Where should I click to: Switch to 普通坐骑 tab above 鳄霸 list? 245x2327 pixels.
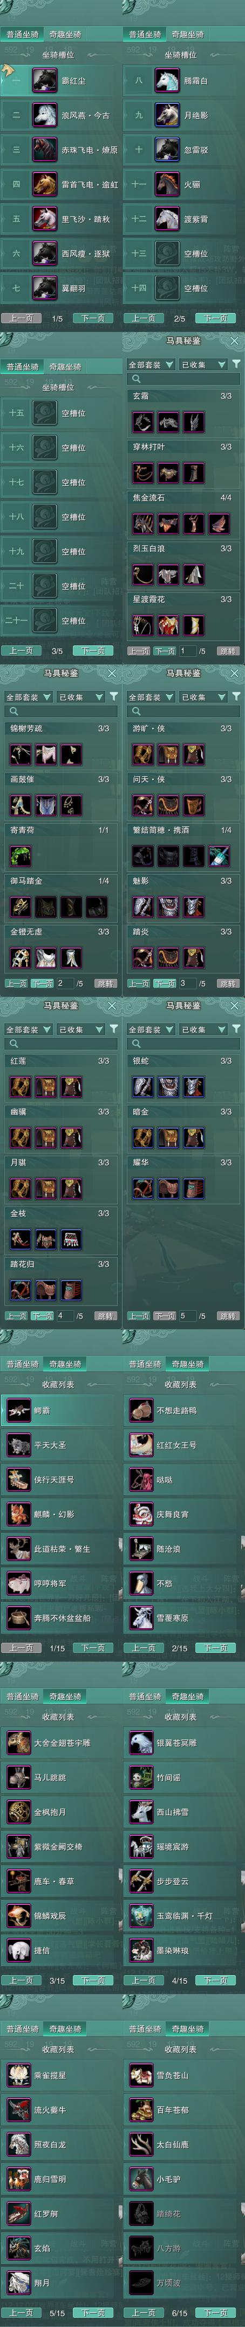(x=23, y=1364)
